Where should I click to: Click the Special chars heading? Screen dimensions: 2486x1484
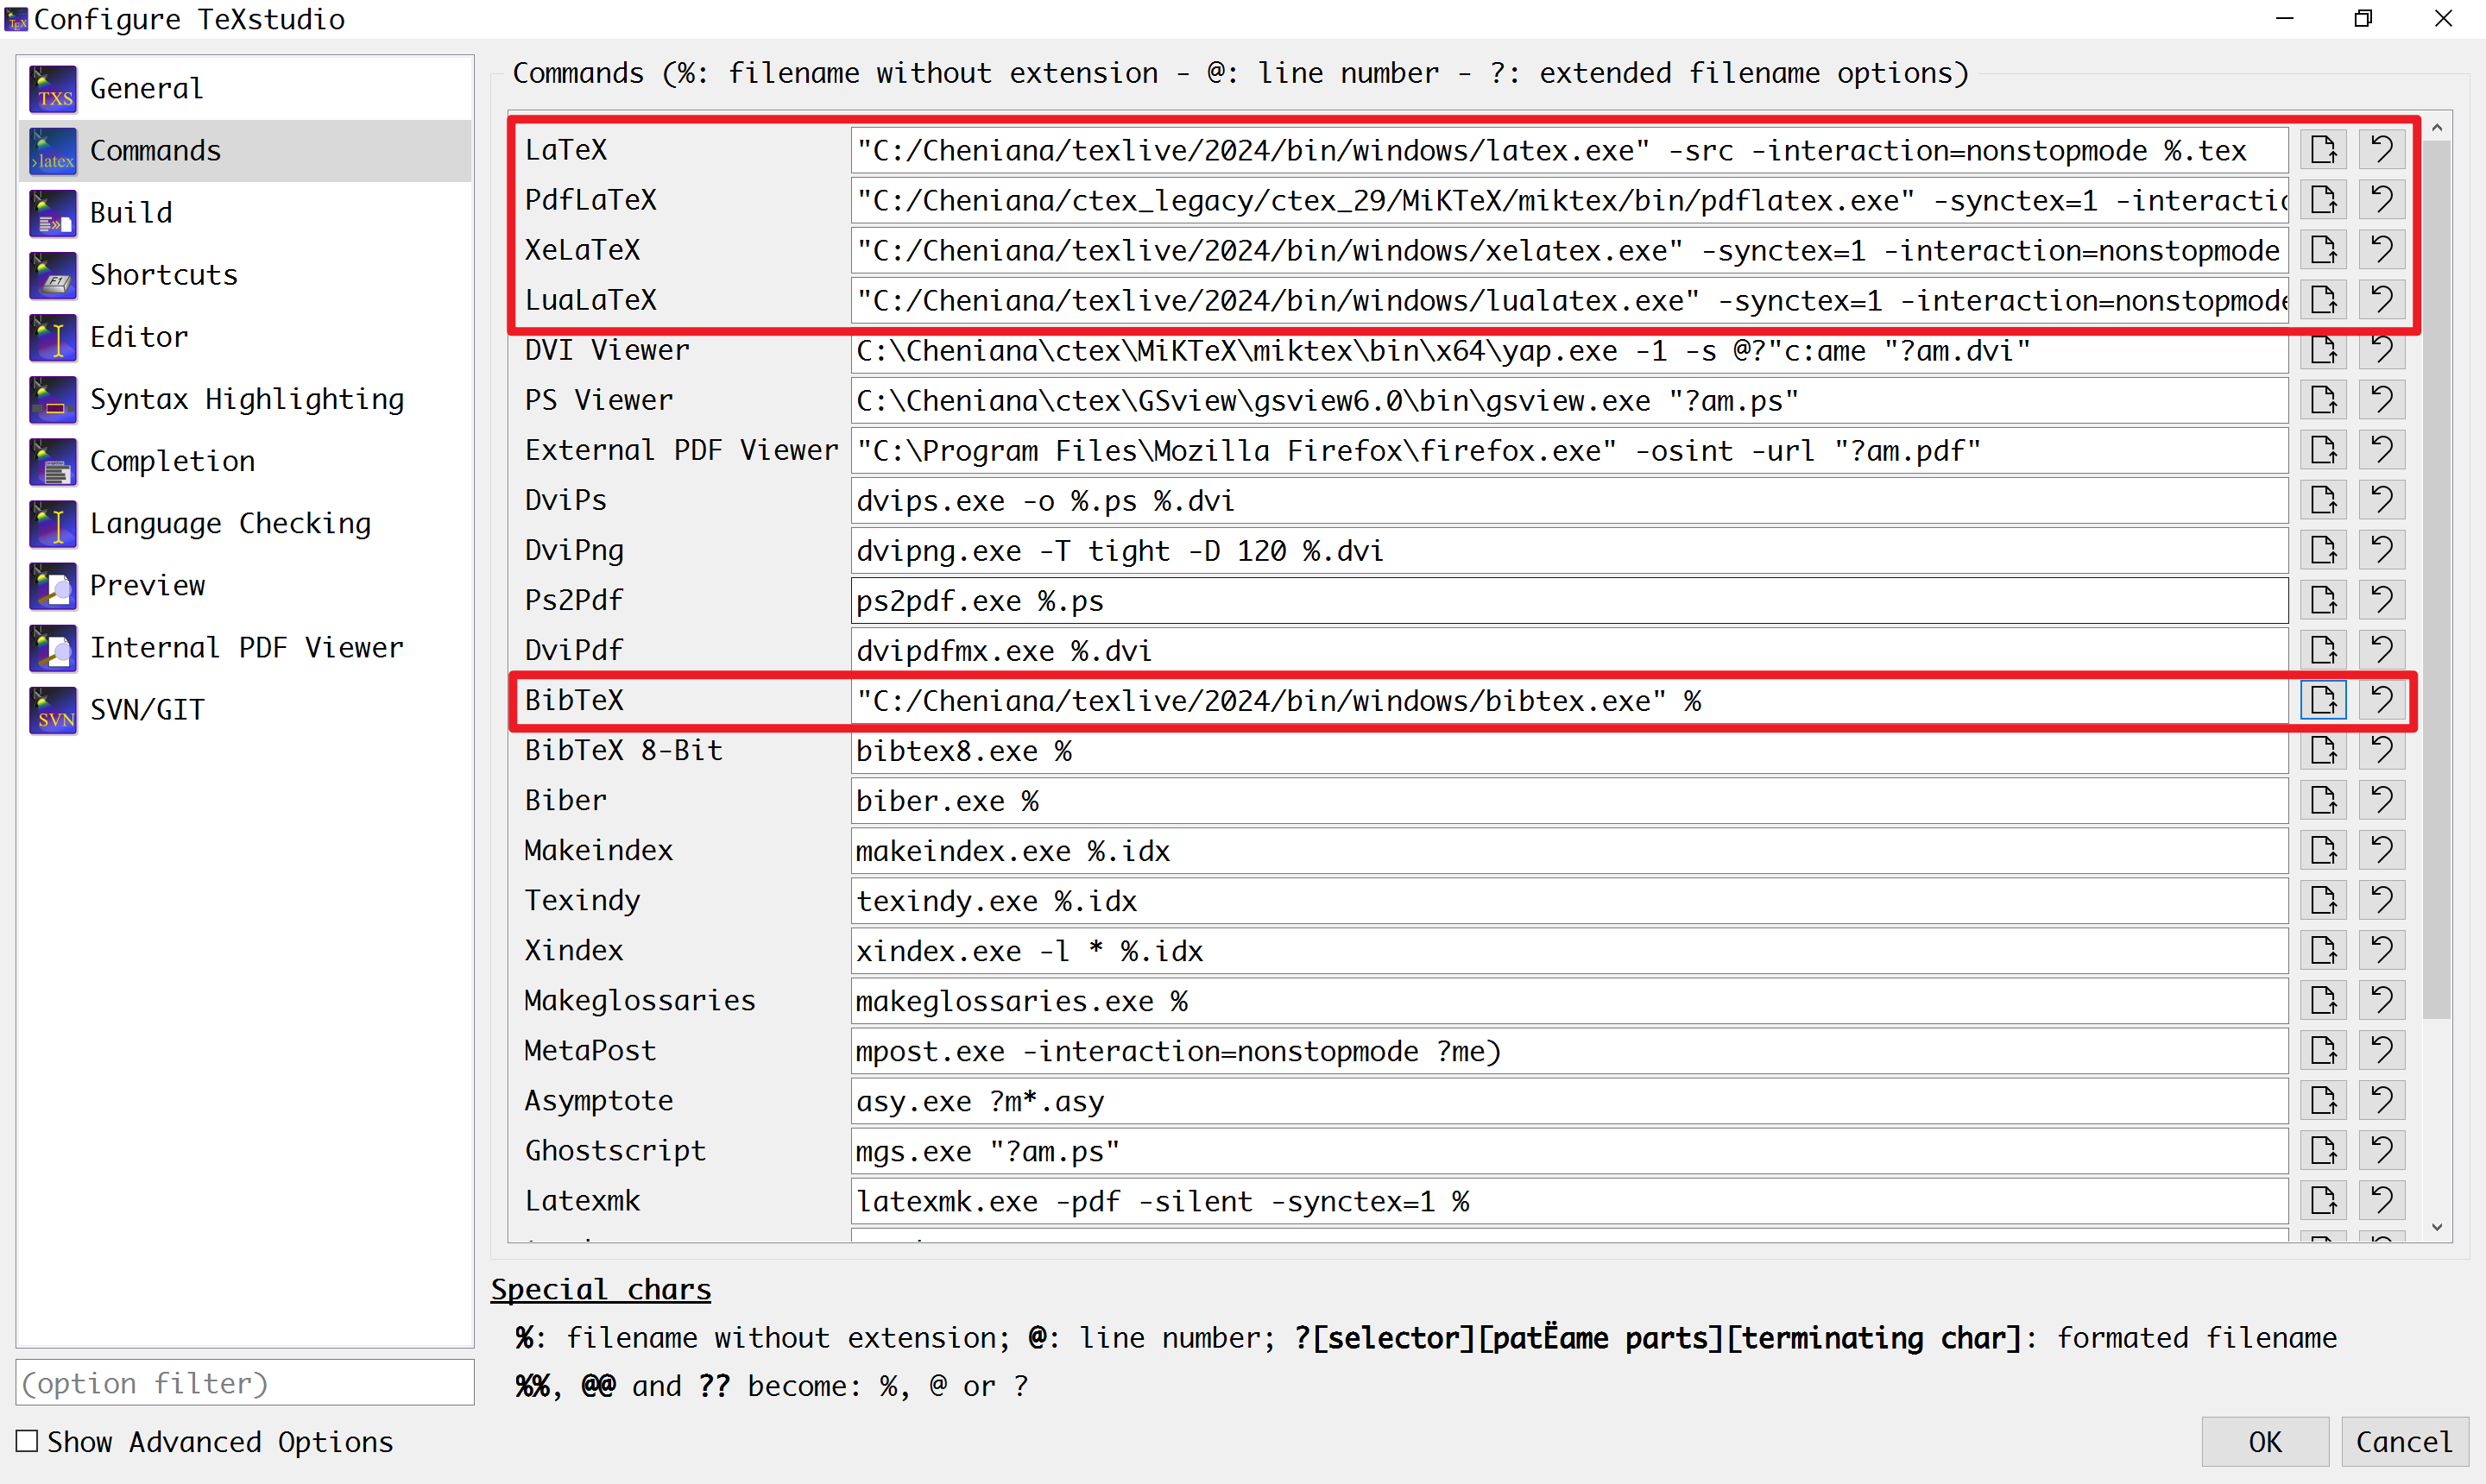pyautogui.click(x=600, y=1289)
